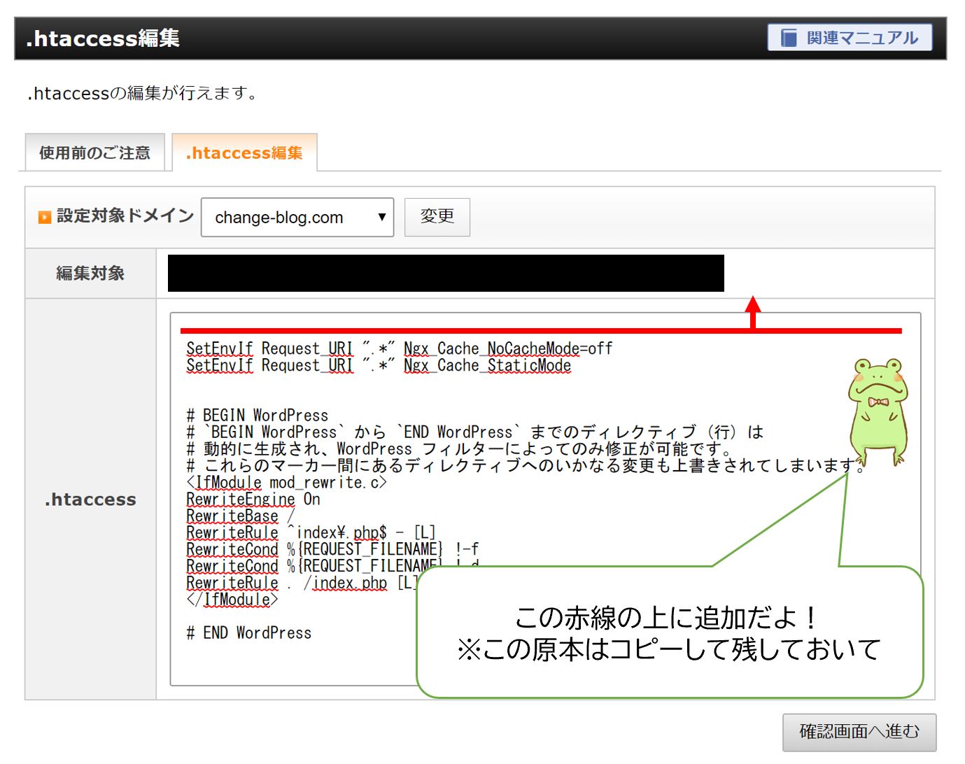Click the '# END WordPress' line
This screenshot has height=764, width=965.
click(248, 633)
